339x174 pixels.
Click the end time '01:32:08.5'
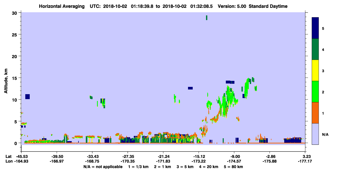pyautogui.click(x=202, y=6)
